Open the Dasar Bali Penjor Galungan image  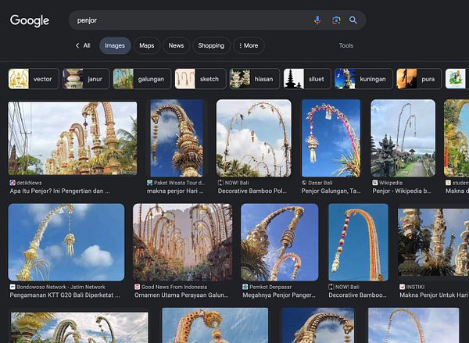(x=331, y=138)
